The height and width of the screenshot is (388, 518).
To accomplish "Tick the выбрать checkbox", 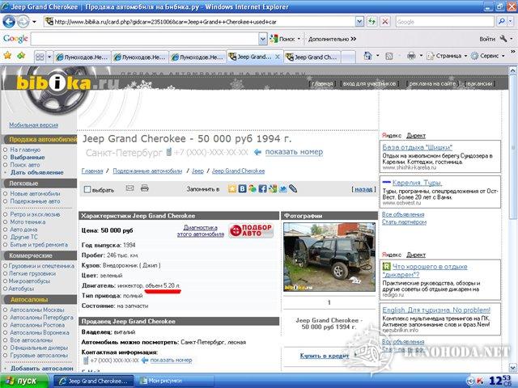I will point(87,189).
